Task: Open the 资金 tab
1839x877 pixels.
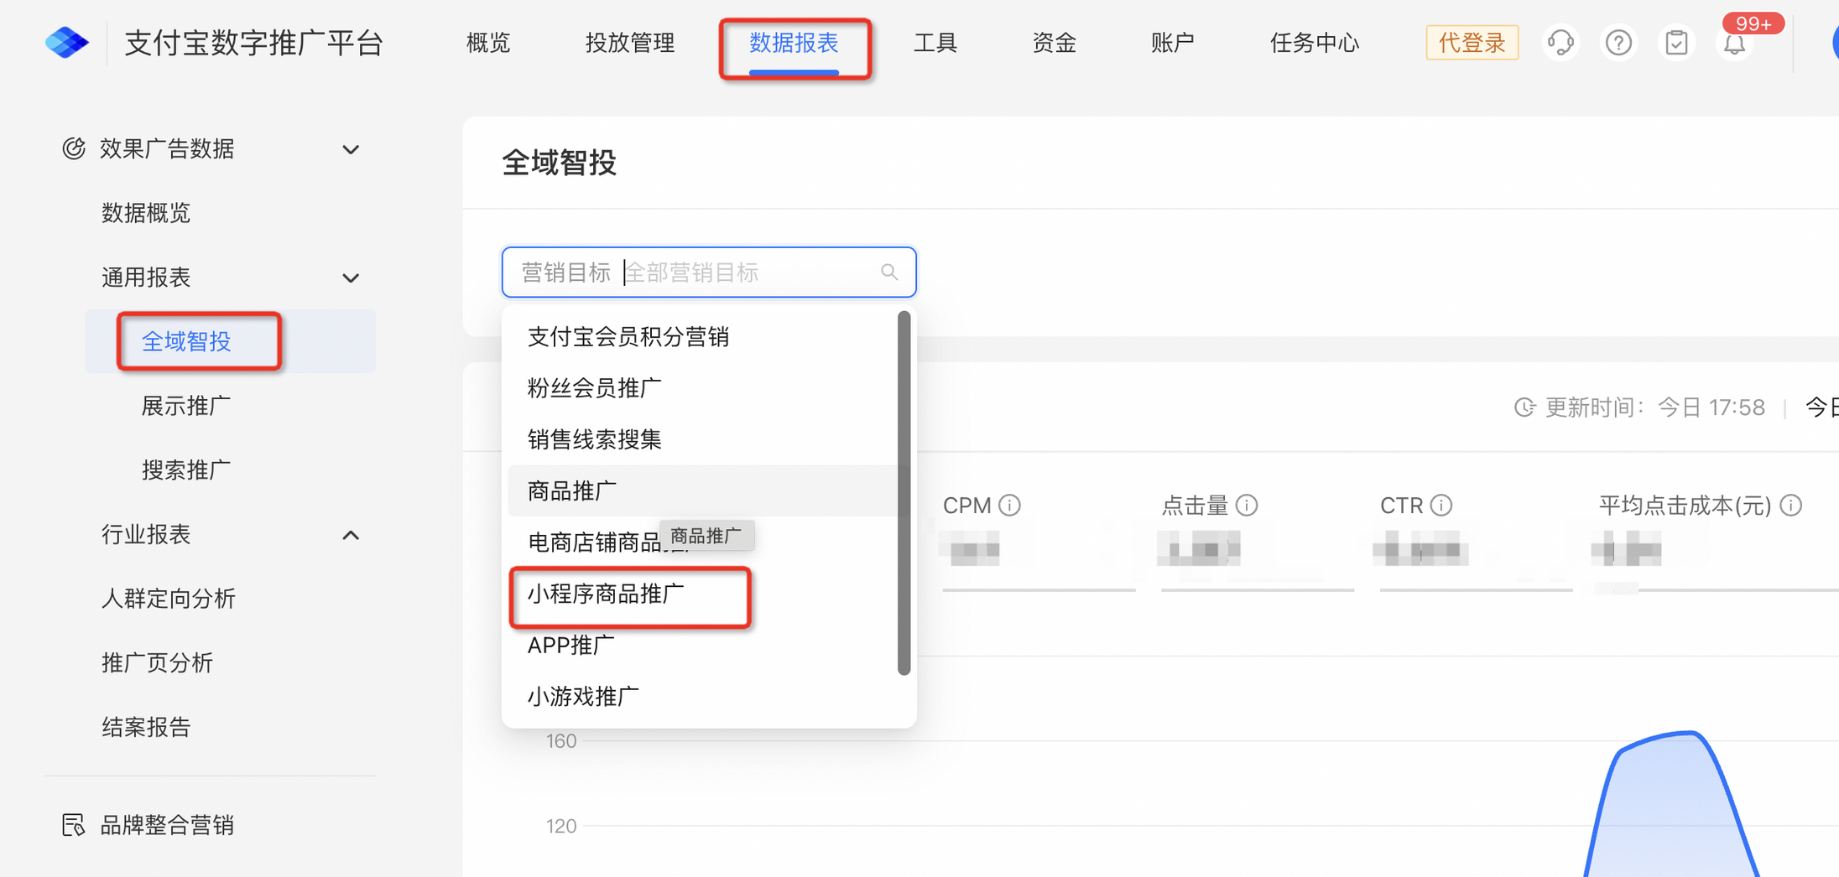Action: tap(1054, 42)
